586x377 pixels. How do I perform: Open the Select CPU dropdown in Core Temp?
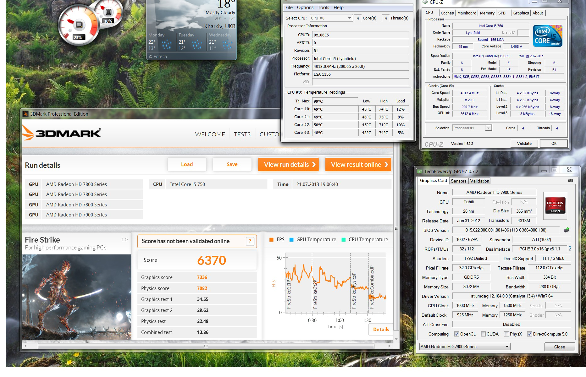[x=331, y=18]
